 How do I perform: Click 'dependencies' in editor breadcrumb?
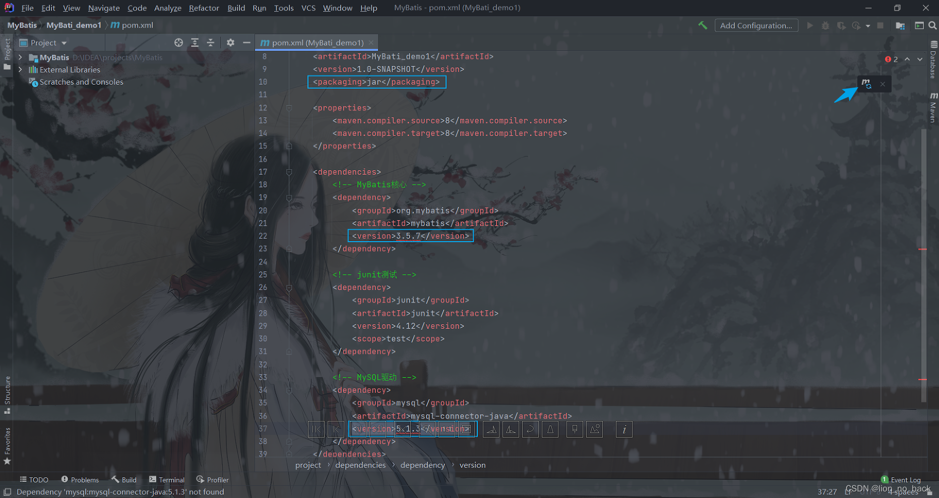click(x=360, y=465)
